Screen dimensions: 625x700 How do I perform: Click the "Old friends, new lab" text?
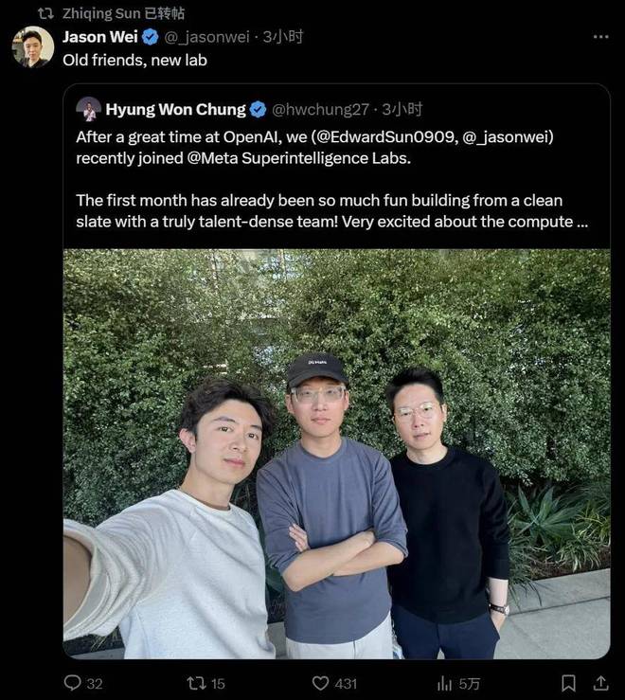(x=134, y=60)
